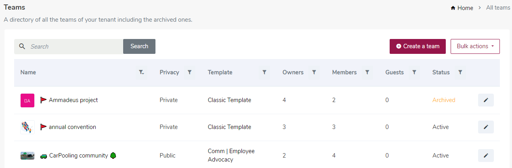Click the Private cell in annual convention row
Viewport: 512px width, 168px height.
(169, 127)
